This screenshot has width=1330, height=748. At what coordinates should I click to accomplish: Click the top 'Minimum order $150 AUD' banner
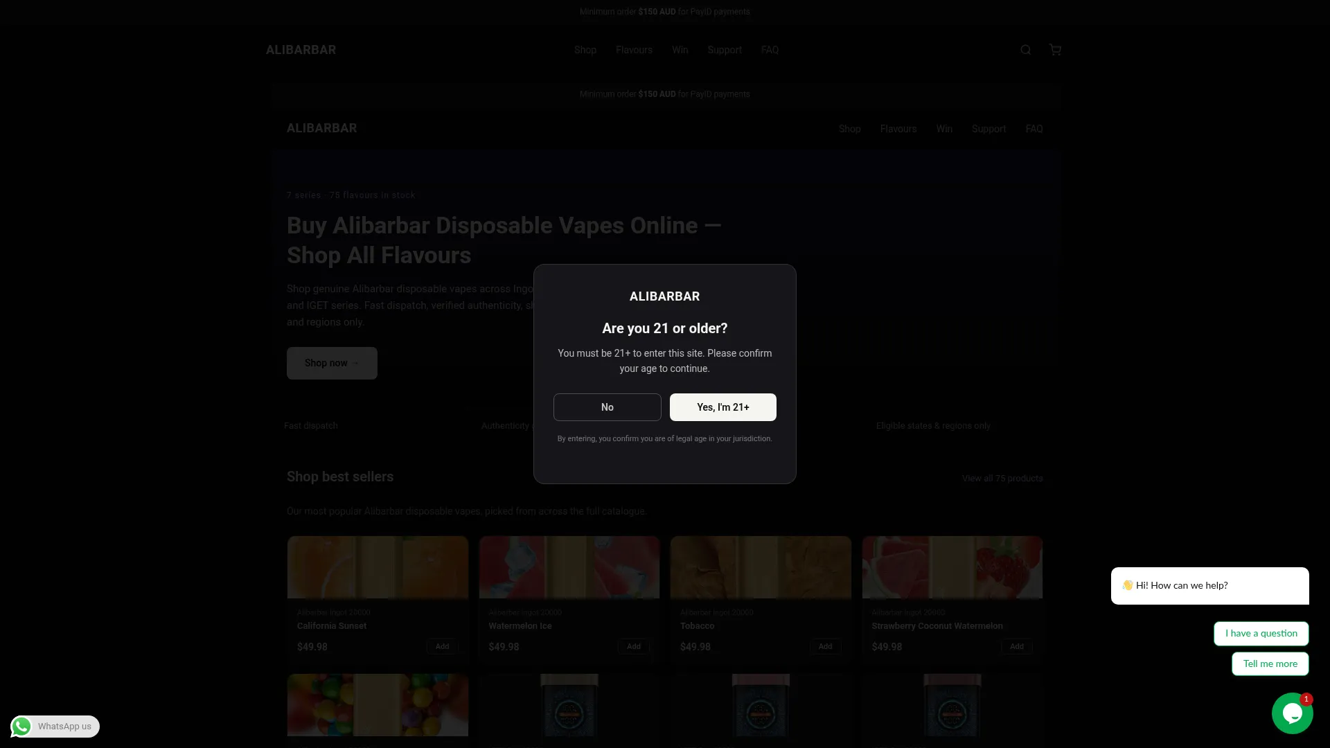pos(665,12)
